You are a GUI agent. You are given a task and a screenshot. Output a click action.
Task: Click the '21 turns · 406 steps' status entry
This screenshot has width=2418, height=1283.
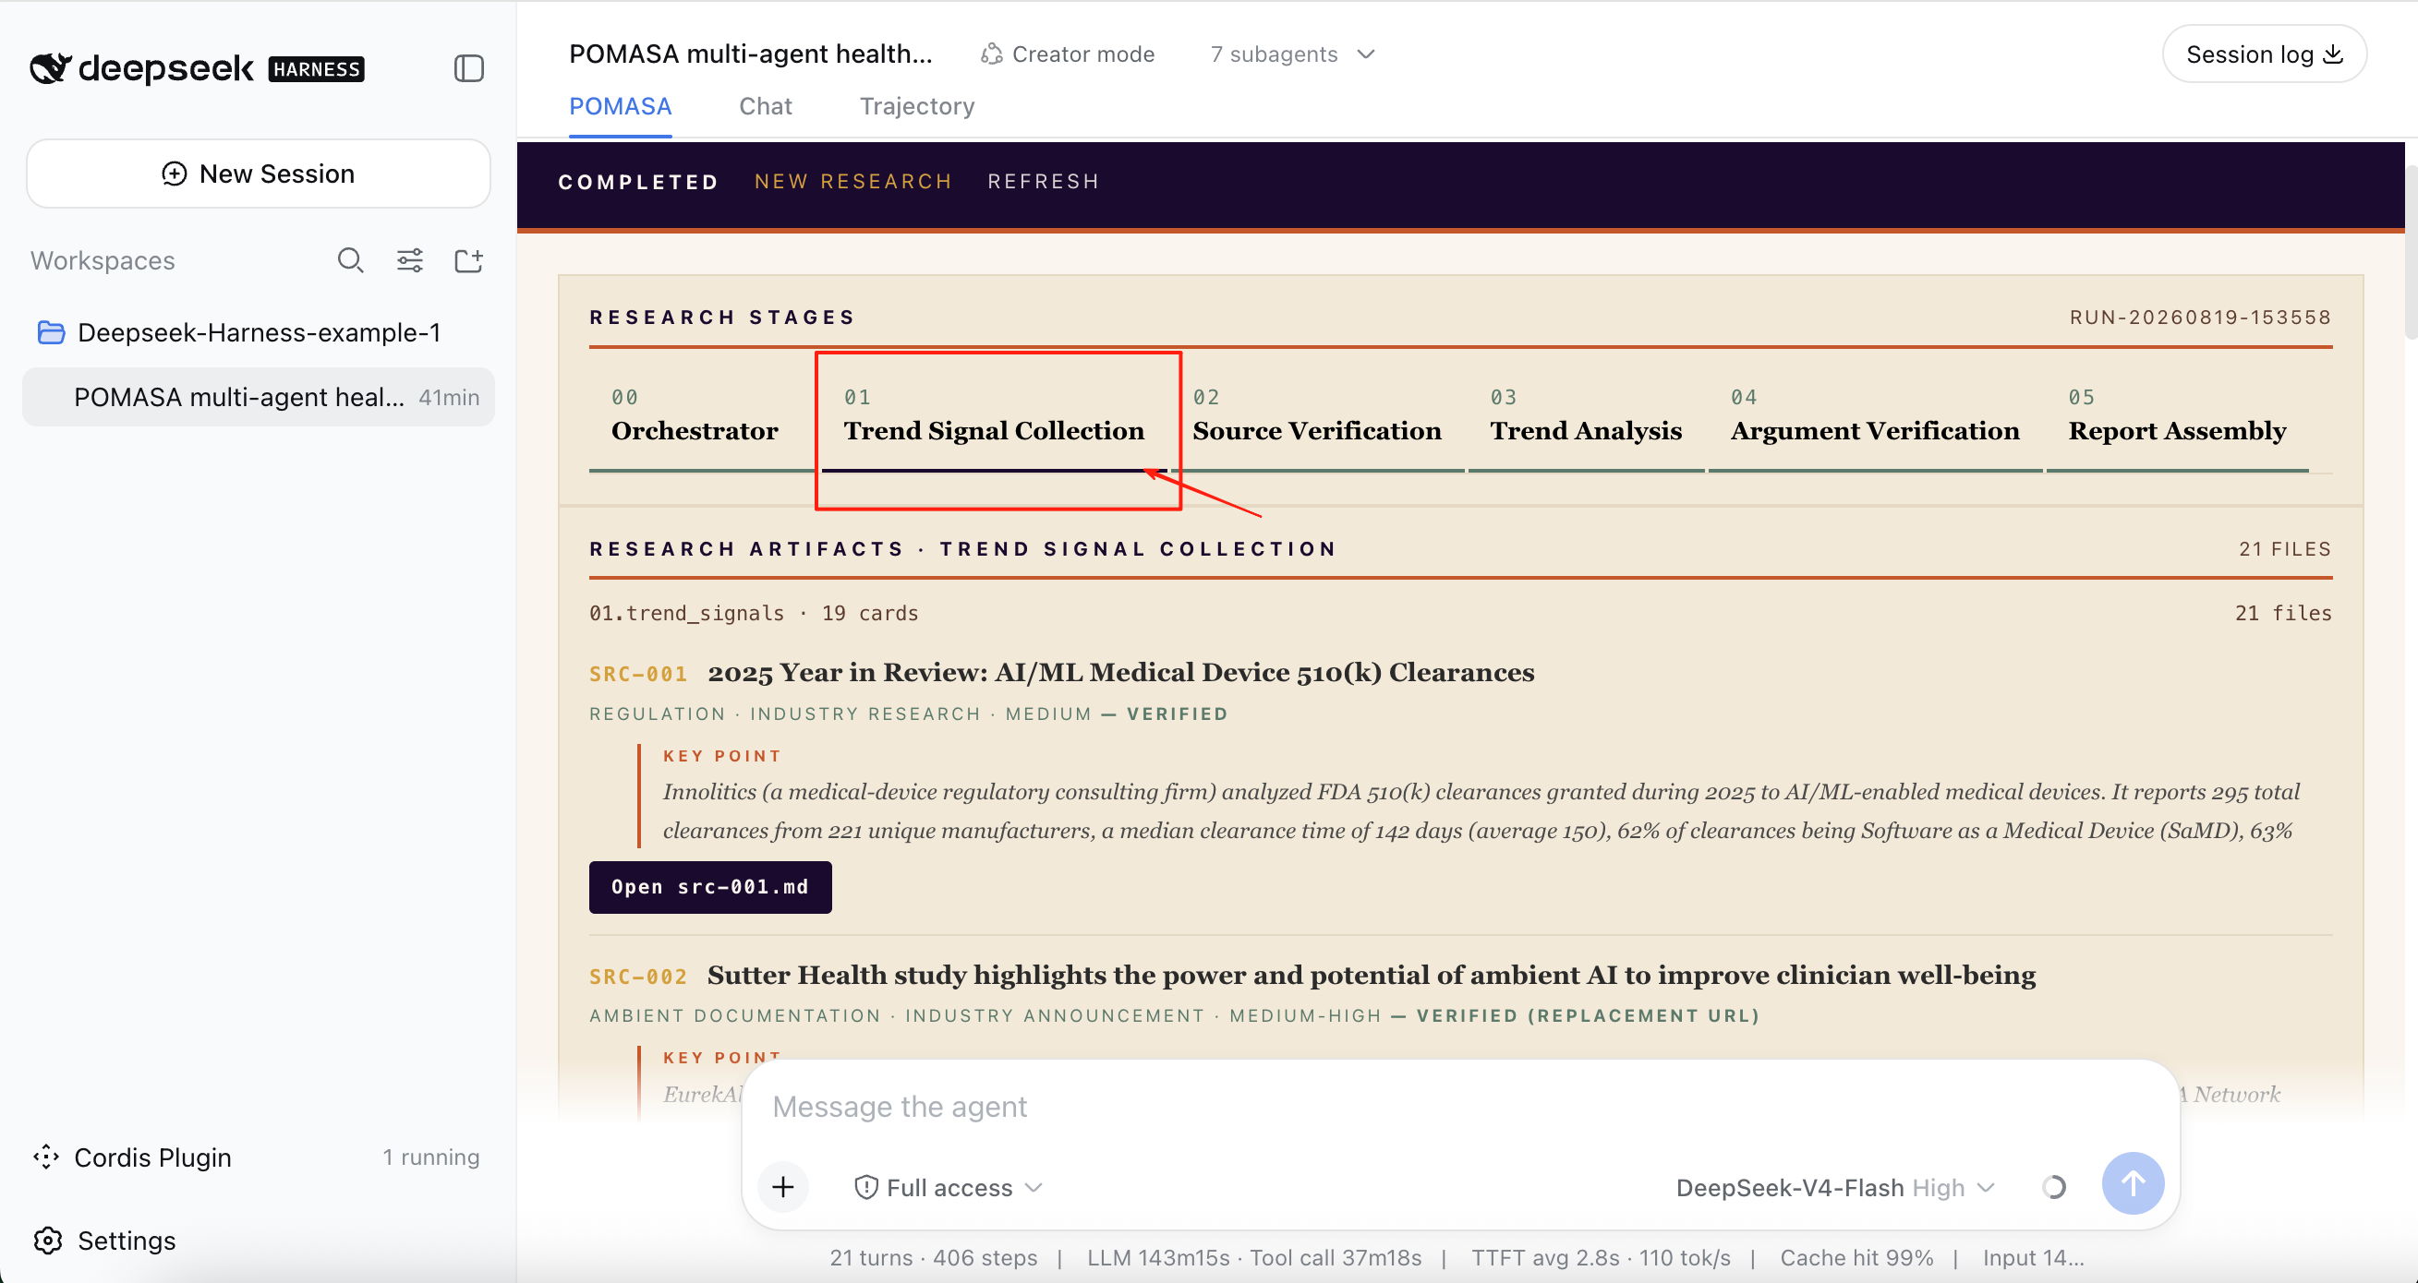pyautogui.click(x=933, y=1257)
